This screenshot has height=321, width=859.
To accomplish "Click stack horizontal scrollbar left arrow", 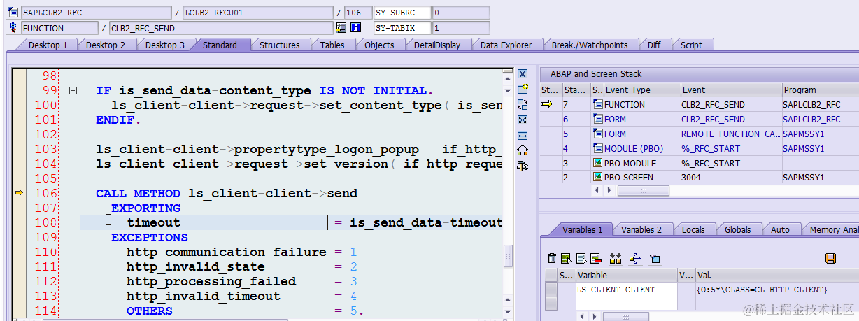I will 597,190.
